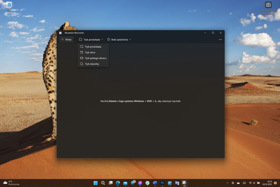Open Messenger from the taskbar
280x187 pixels.
[140, 183]
